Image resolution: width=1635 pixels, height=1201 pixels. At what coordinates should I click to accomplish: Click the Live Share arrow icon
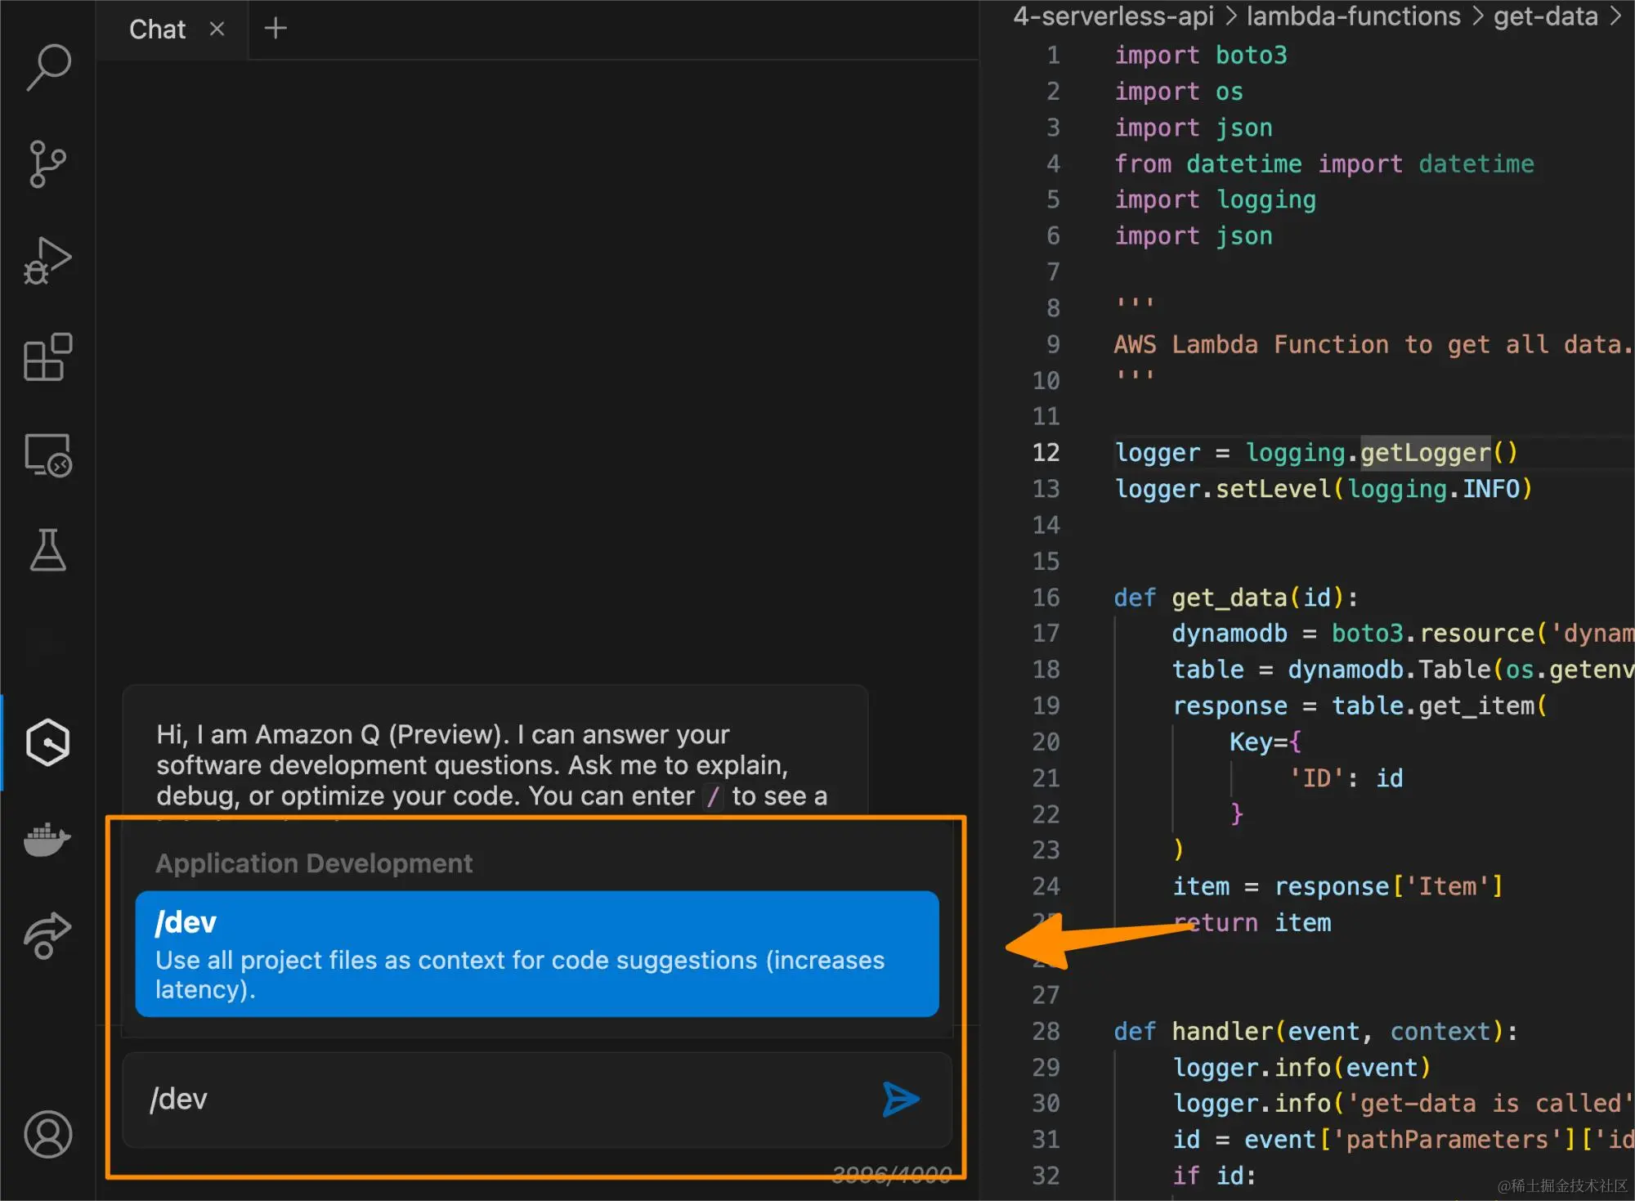tap(48, 934)
